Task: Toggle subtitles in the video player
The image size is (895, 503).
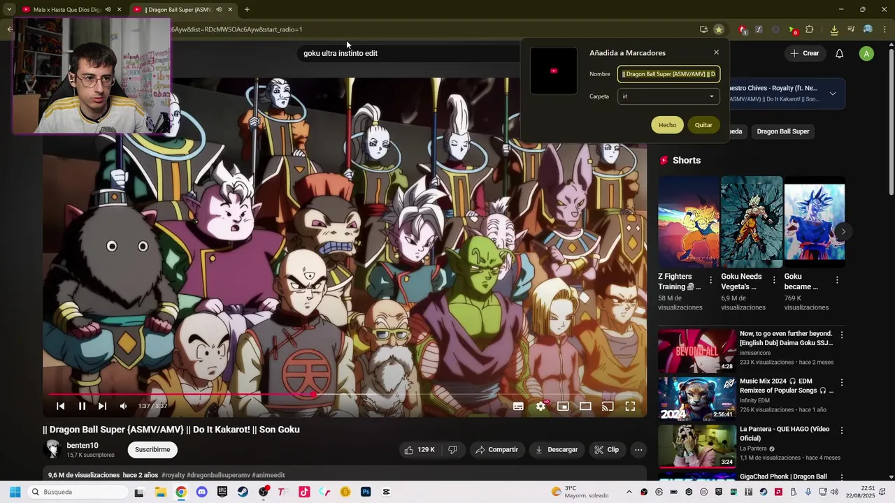Action: tap(518, 406)
